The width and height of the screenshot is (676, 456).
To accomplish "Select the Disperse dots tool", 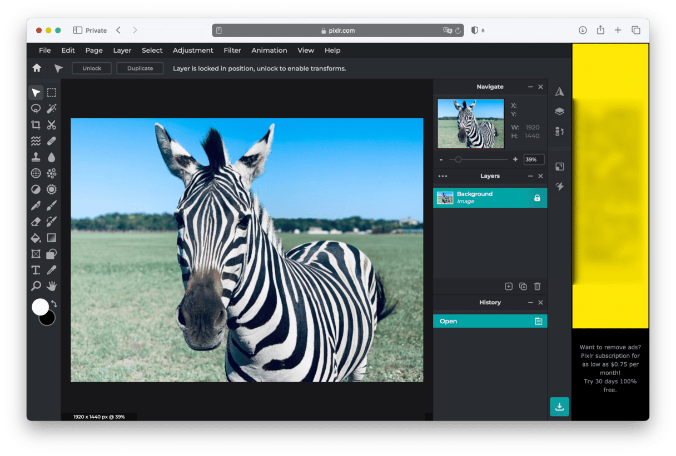I will 52,173.
